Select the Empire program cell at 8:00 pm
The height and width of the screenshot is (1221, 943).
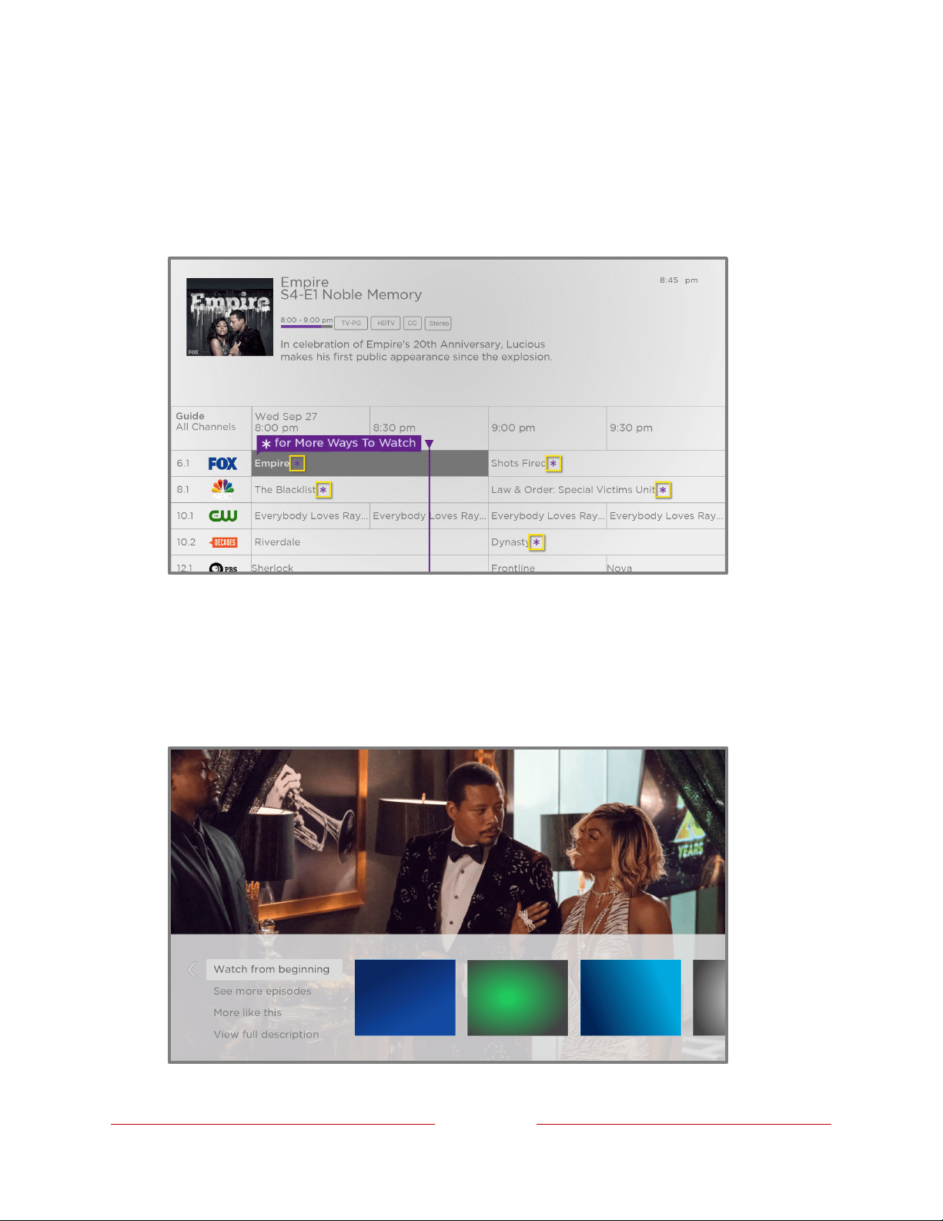pos(370,464)
